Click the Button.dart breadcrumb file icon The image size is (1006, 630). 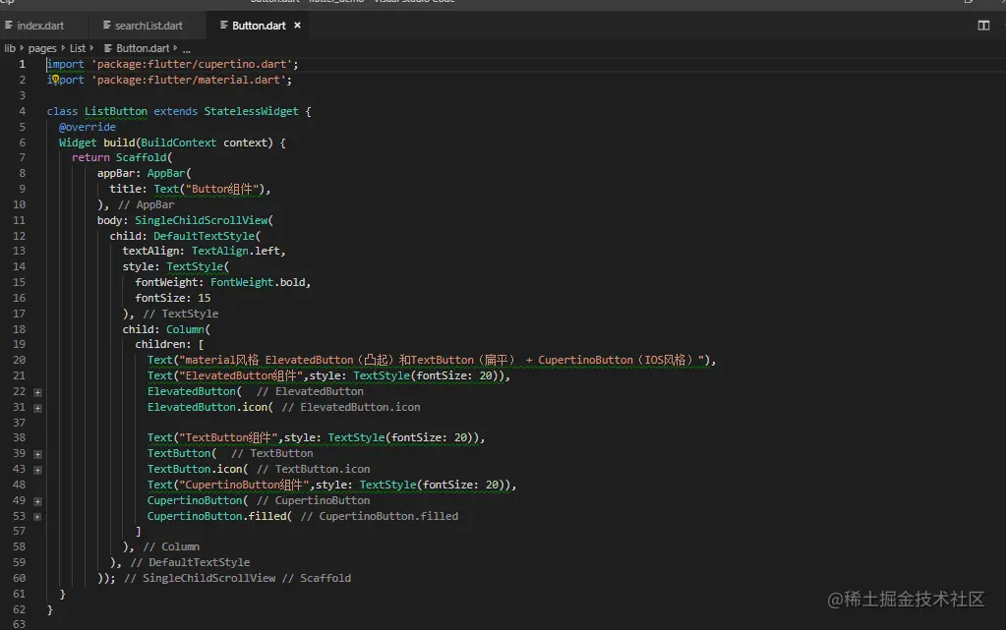pos(108,48)
